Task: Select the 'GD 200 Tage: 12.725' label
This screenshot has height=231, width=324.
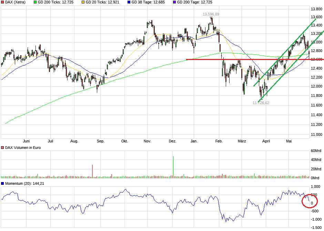Action: [195, 2]
